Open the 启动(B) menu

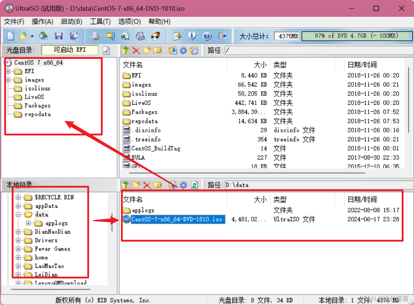tap(71, 21)
